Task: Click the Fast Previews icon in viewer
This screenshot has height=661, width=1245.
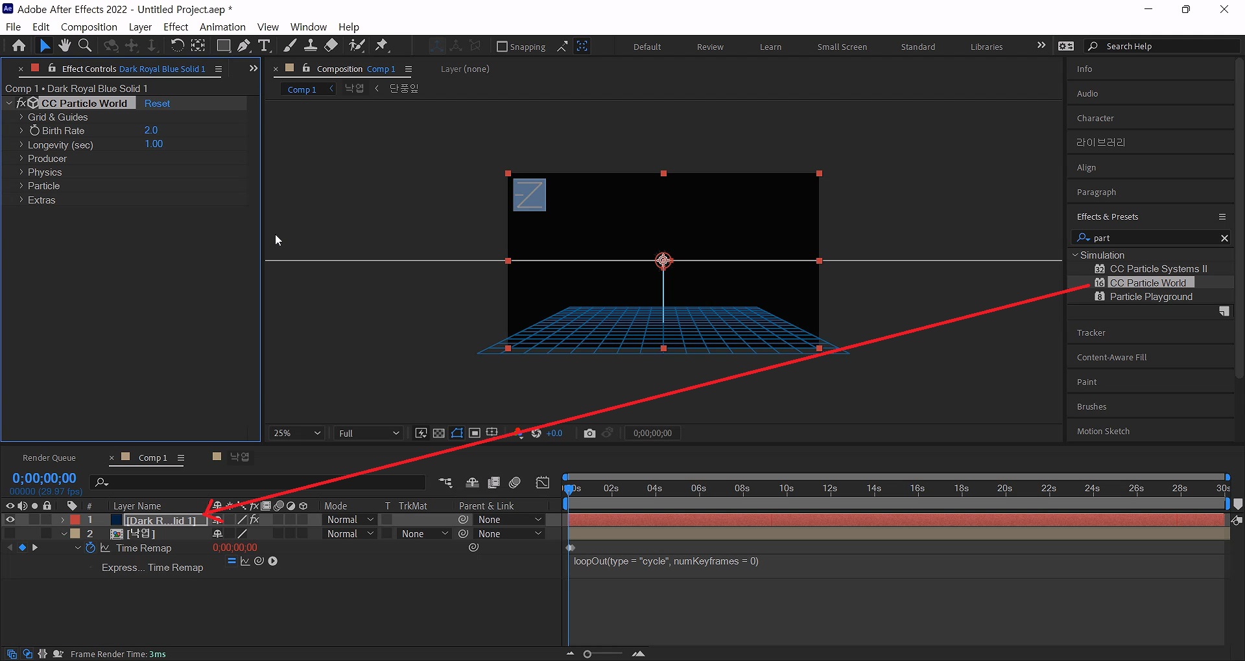Action: (421, 433)
